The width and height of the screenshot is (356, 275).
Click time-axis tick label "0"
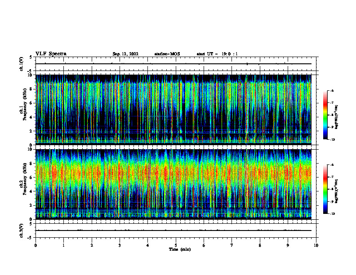pos(36,245)
